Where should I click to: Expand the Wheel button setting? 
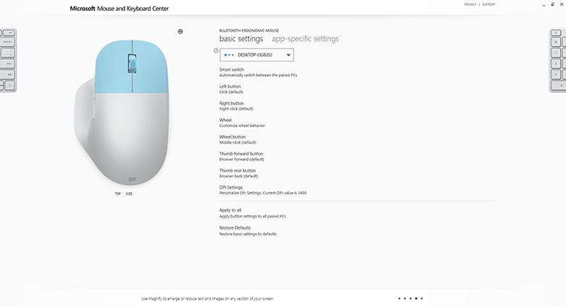[238, 139]
